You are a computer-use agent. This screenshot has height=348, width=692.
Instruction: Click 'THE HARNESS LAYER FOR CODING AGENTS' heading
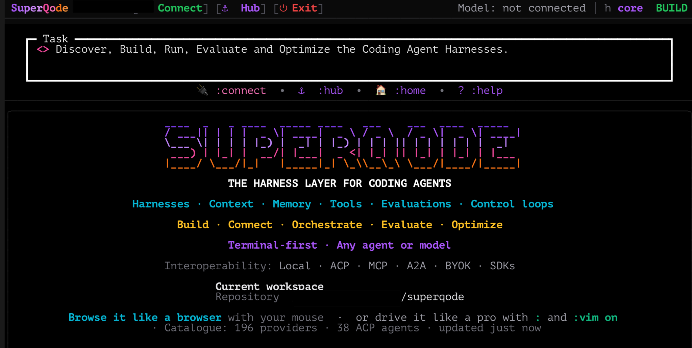tap(340, 183)
